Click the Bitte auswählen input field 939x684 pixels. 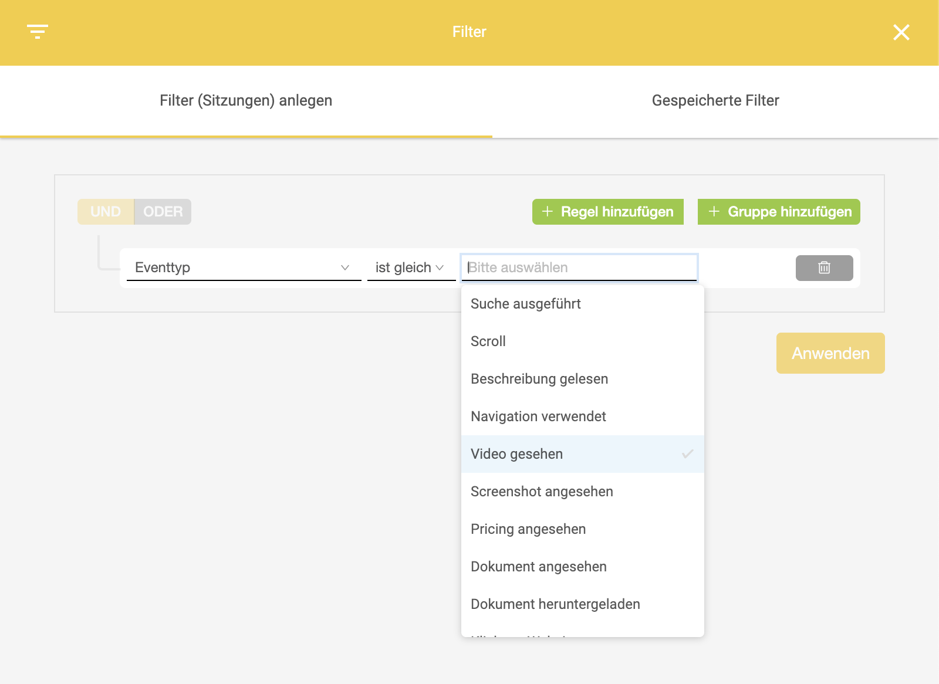click(x=579, y=267)
